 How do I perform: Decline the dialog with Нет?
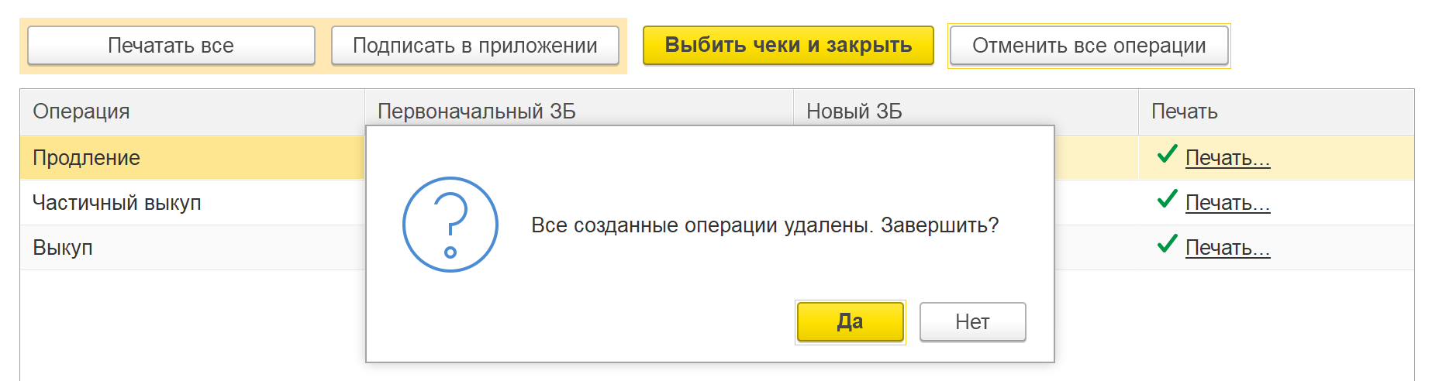click(x=972, y=322)
